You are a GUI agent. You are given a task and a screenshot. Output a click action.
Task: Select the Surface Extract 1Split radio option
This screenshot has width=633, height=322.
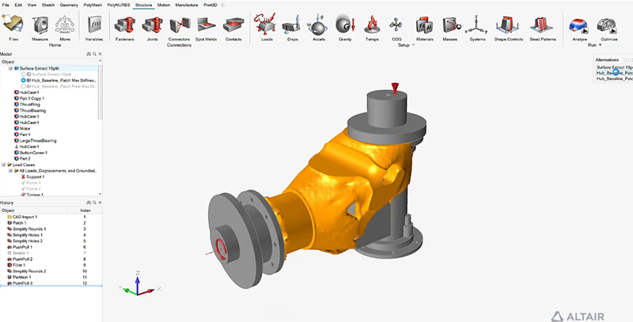(24, 74)
